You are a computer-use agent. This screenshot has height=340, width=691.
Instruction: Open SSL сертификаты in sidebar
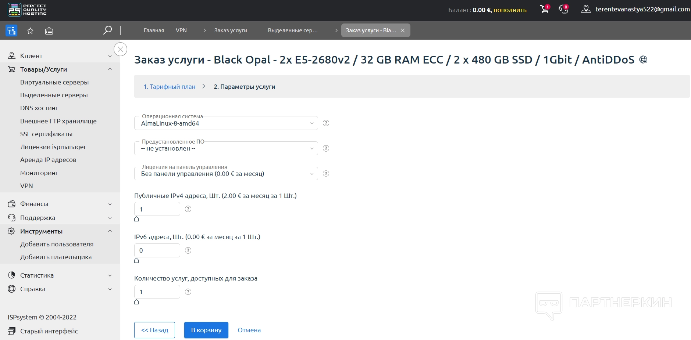click(46, 134)
